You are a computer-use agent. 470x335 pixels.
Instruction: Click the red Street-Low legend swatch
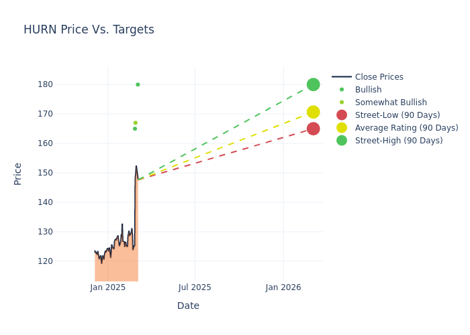pyautogui.click(x=342, y=115)
